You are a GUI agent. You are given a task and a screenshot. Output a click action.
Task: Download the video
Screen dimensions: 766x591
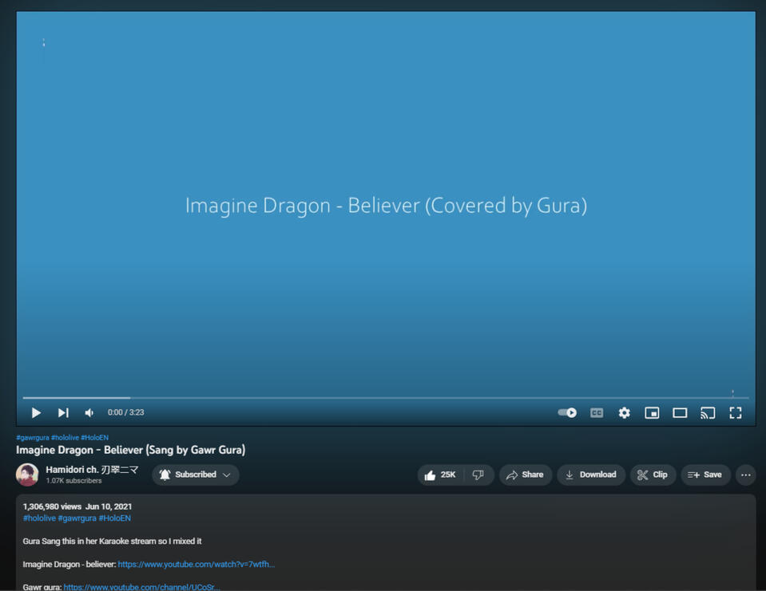coord(590,475)
